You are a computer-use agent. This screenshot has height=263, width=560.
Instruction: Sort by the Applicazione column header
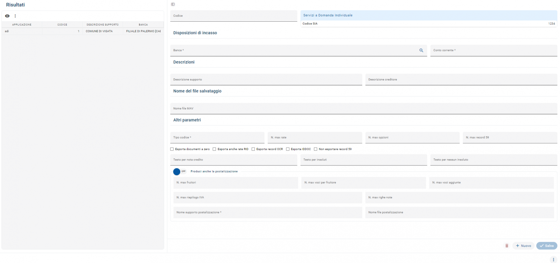[22, 24]
